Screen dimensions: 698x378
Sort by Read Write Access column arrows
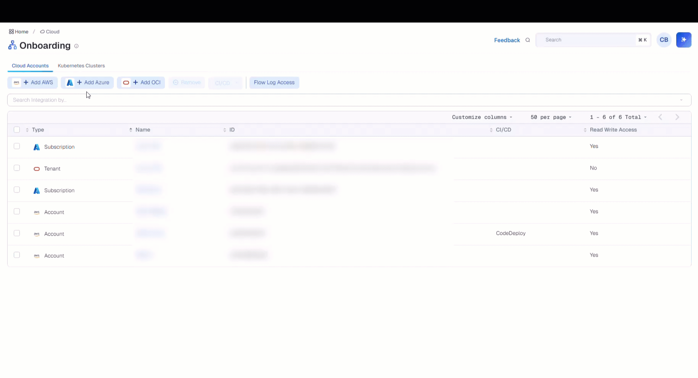[585, 130]
